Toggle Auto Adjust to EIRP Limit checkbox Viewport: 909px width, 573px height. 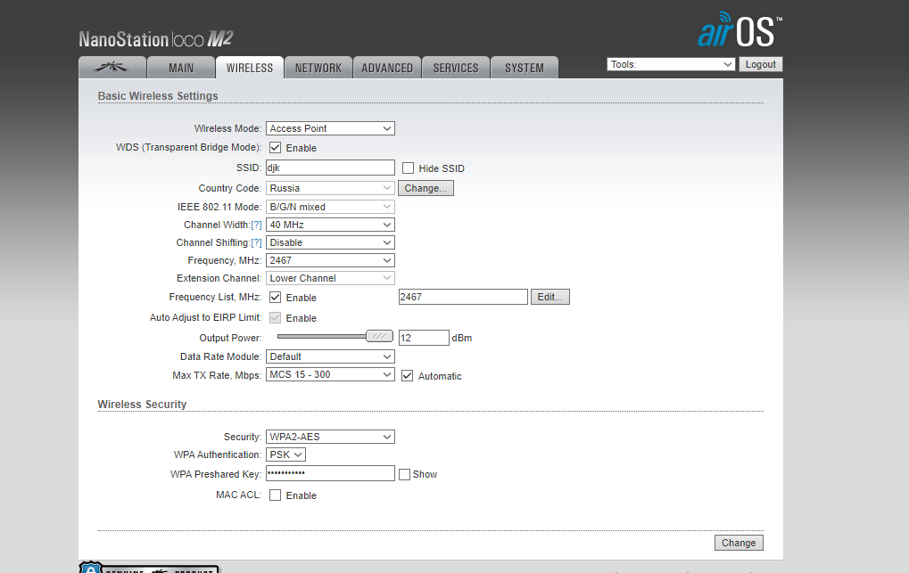276,317
